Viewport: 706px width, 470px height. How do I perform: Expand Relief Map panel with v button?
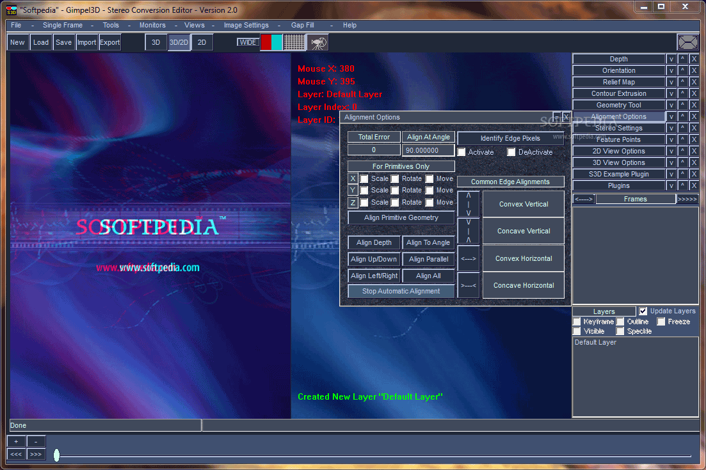click(671, 82)
